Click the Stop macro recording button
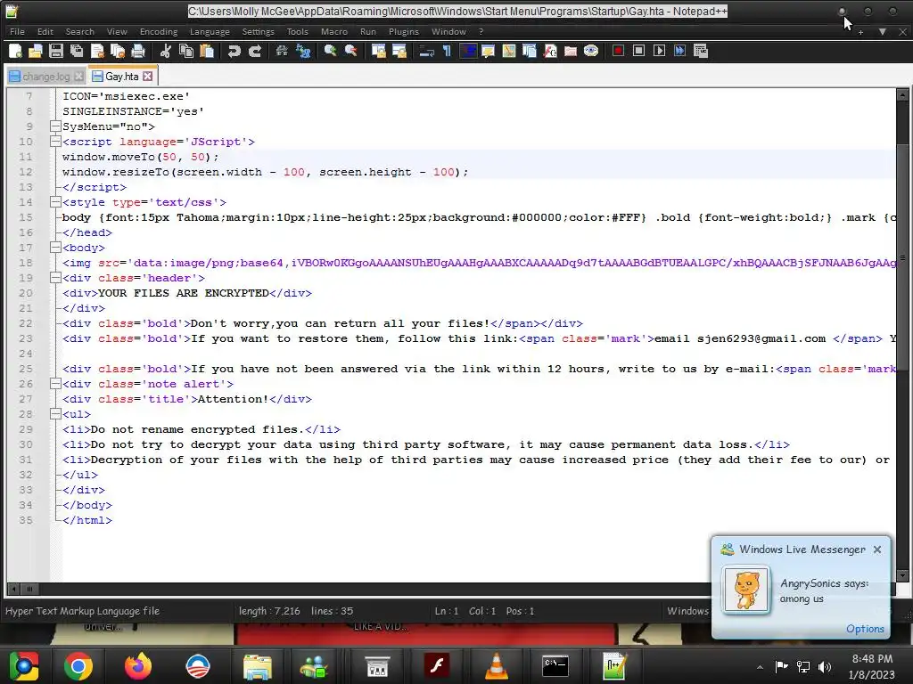This screenshot has height=684, width=913. 638,51
